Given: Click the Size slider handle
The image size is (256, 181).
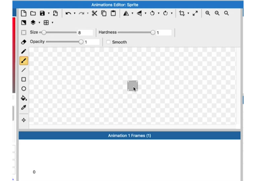Looking at the screenshot, I should [x=44, y=32].
